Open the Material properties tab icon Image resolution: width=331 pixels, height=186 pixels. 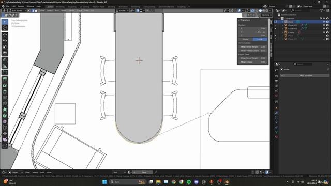tap(276, 137)
